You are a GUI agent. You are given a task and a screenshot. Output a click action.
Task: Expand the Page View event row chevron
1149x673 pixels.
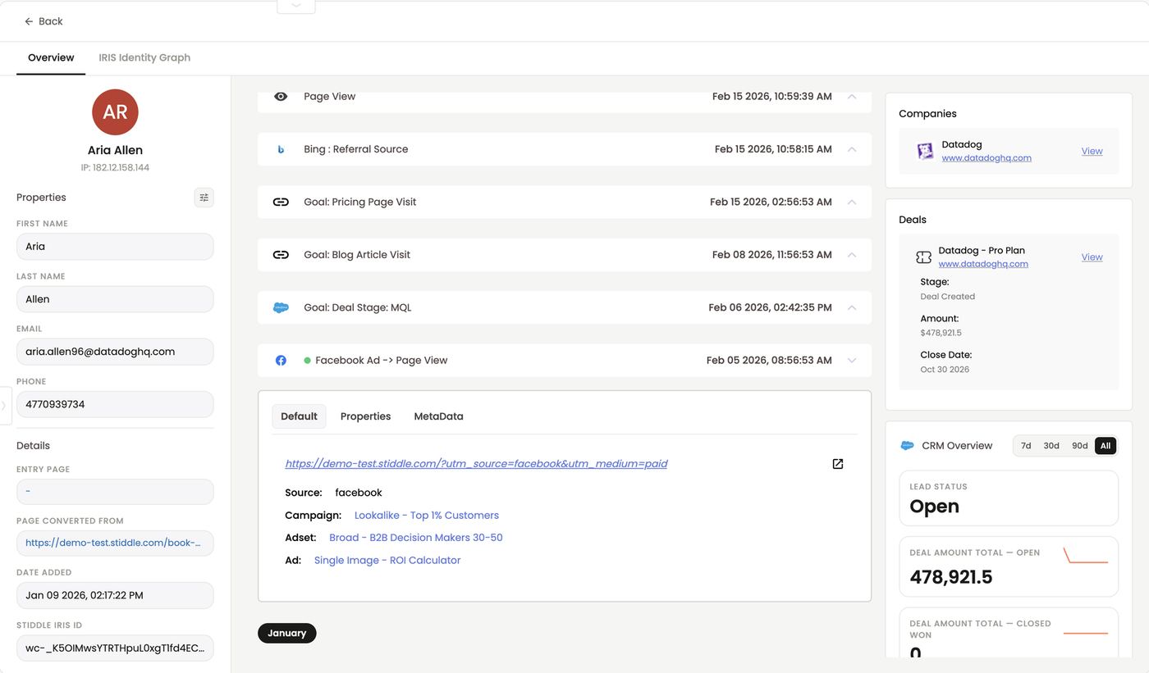tap(852, 97)
